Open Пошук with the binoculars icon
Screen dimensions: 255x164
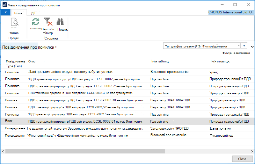coord(60,22)
